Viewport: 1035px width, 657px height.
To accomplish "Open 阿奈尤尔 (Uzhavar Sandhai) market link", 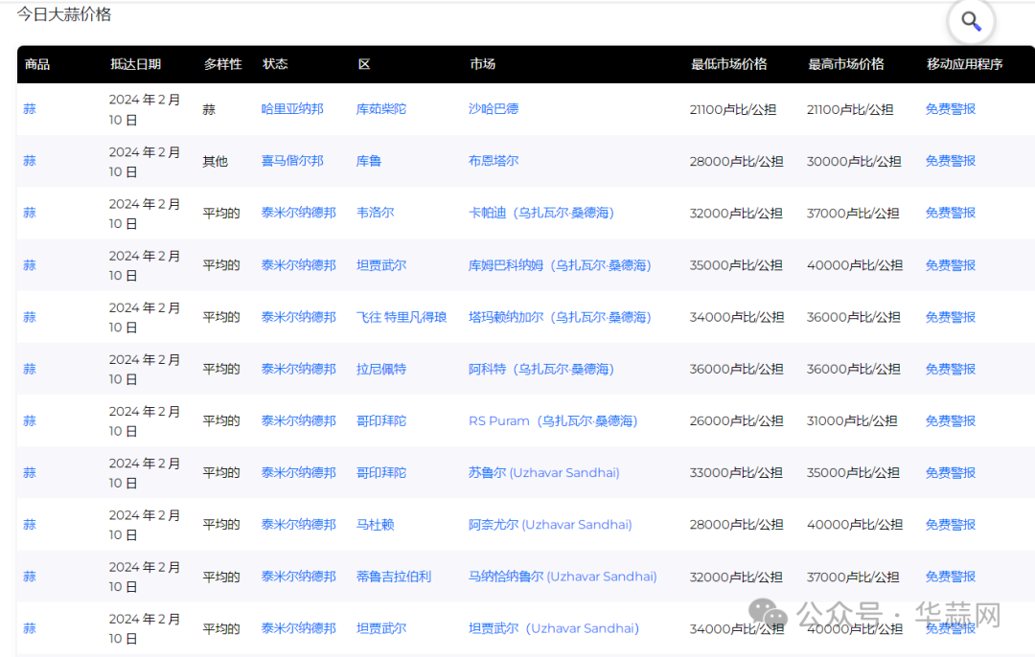I will point(550,525).
